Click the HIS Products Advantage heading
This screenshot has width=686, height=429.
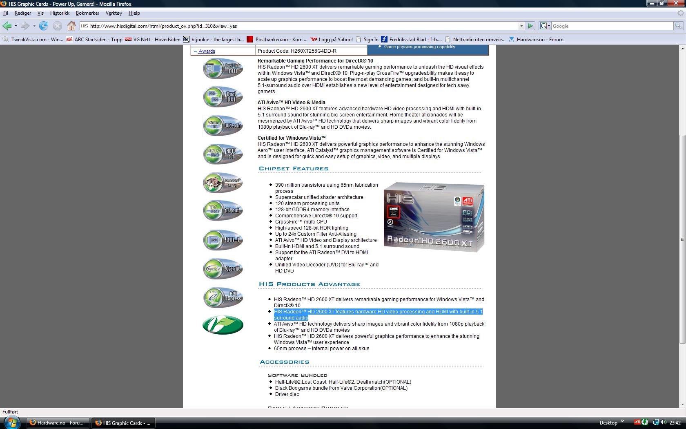pyautogui.click(x=310, y=284)
